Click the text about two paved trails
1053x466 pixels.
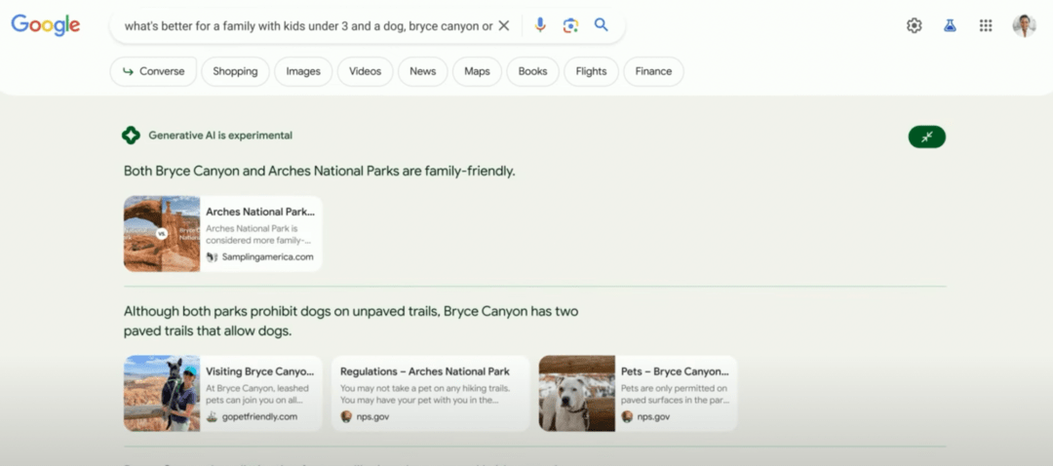351,321
